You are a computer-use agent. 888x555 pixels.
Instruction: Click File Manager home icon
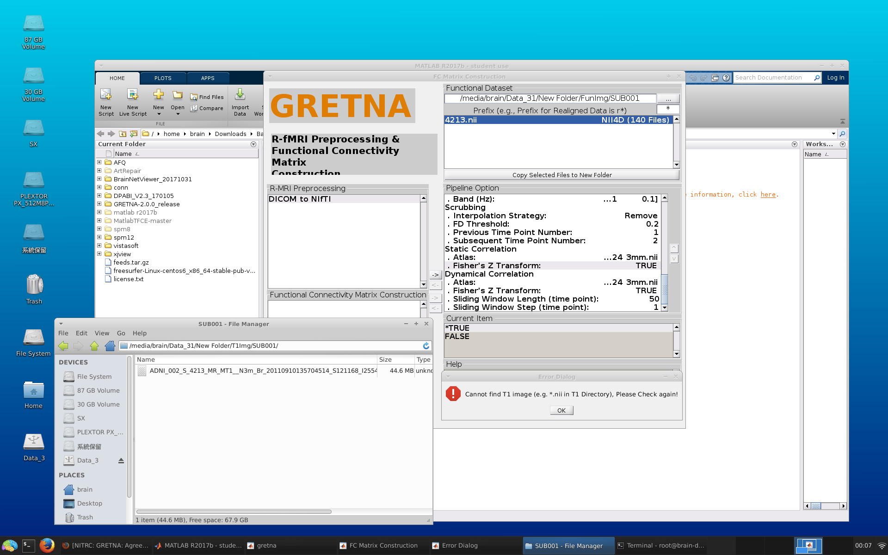point(110,345)
